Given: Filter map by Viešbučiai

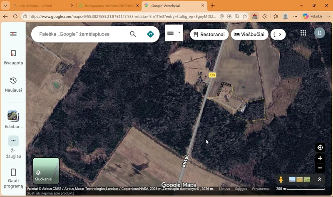Looking at the screenshot, I should coord(249,35).
